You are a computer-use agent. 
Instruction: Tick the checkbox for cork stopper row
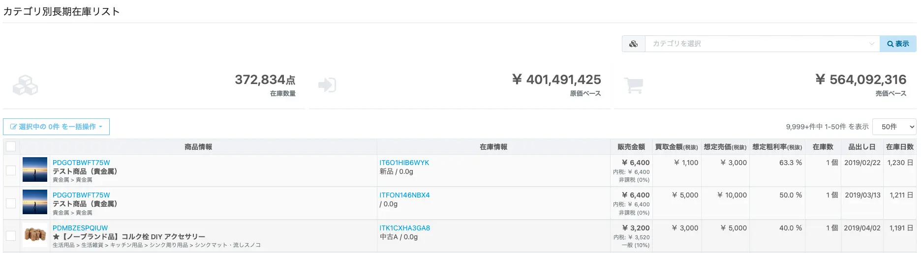(11, 236)
